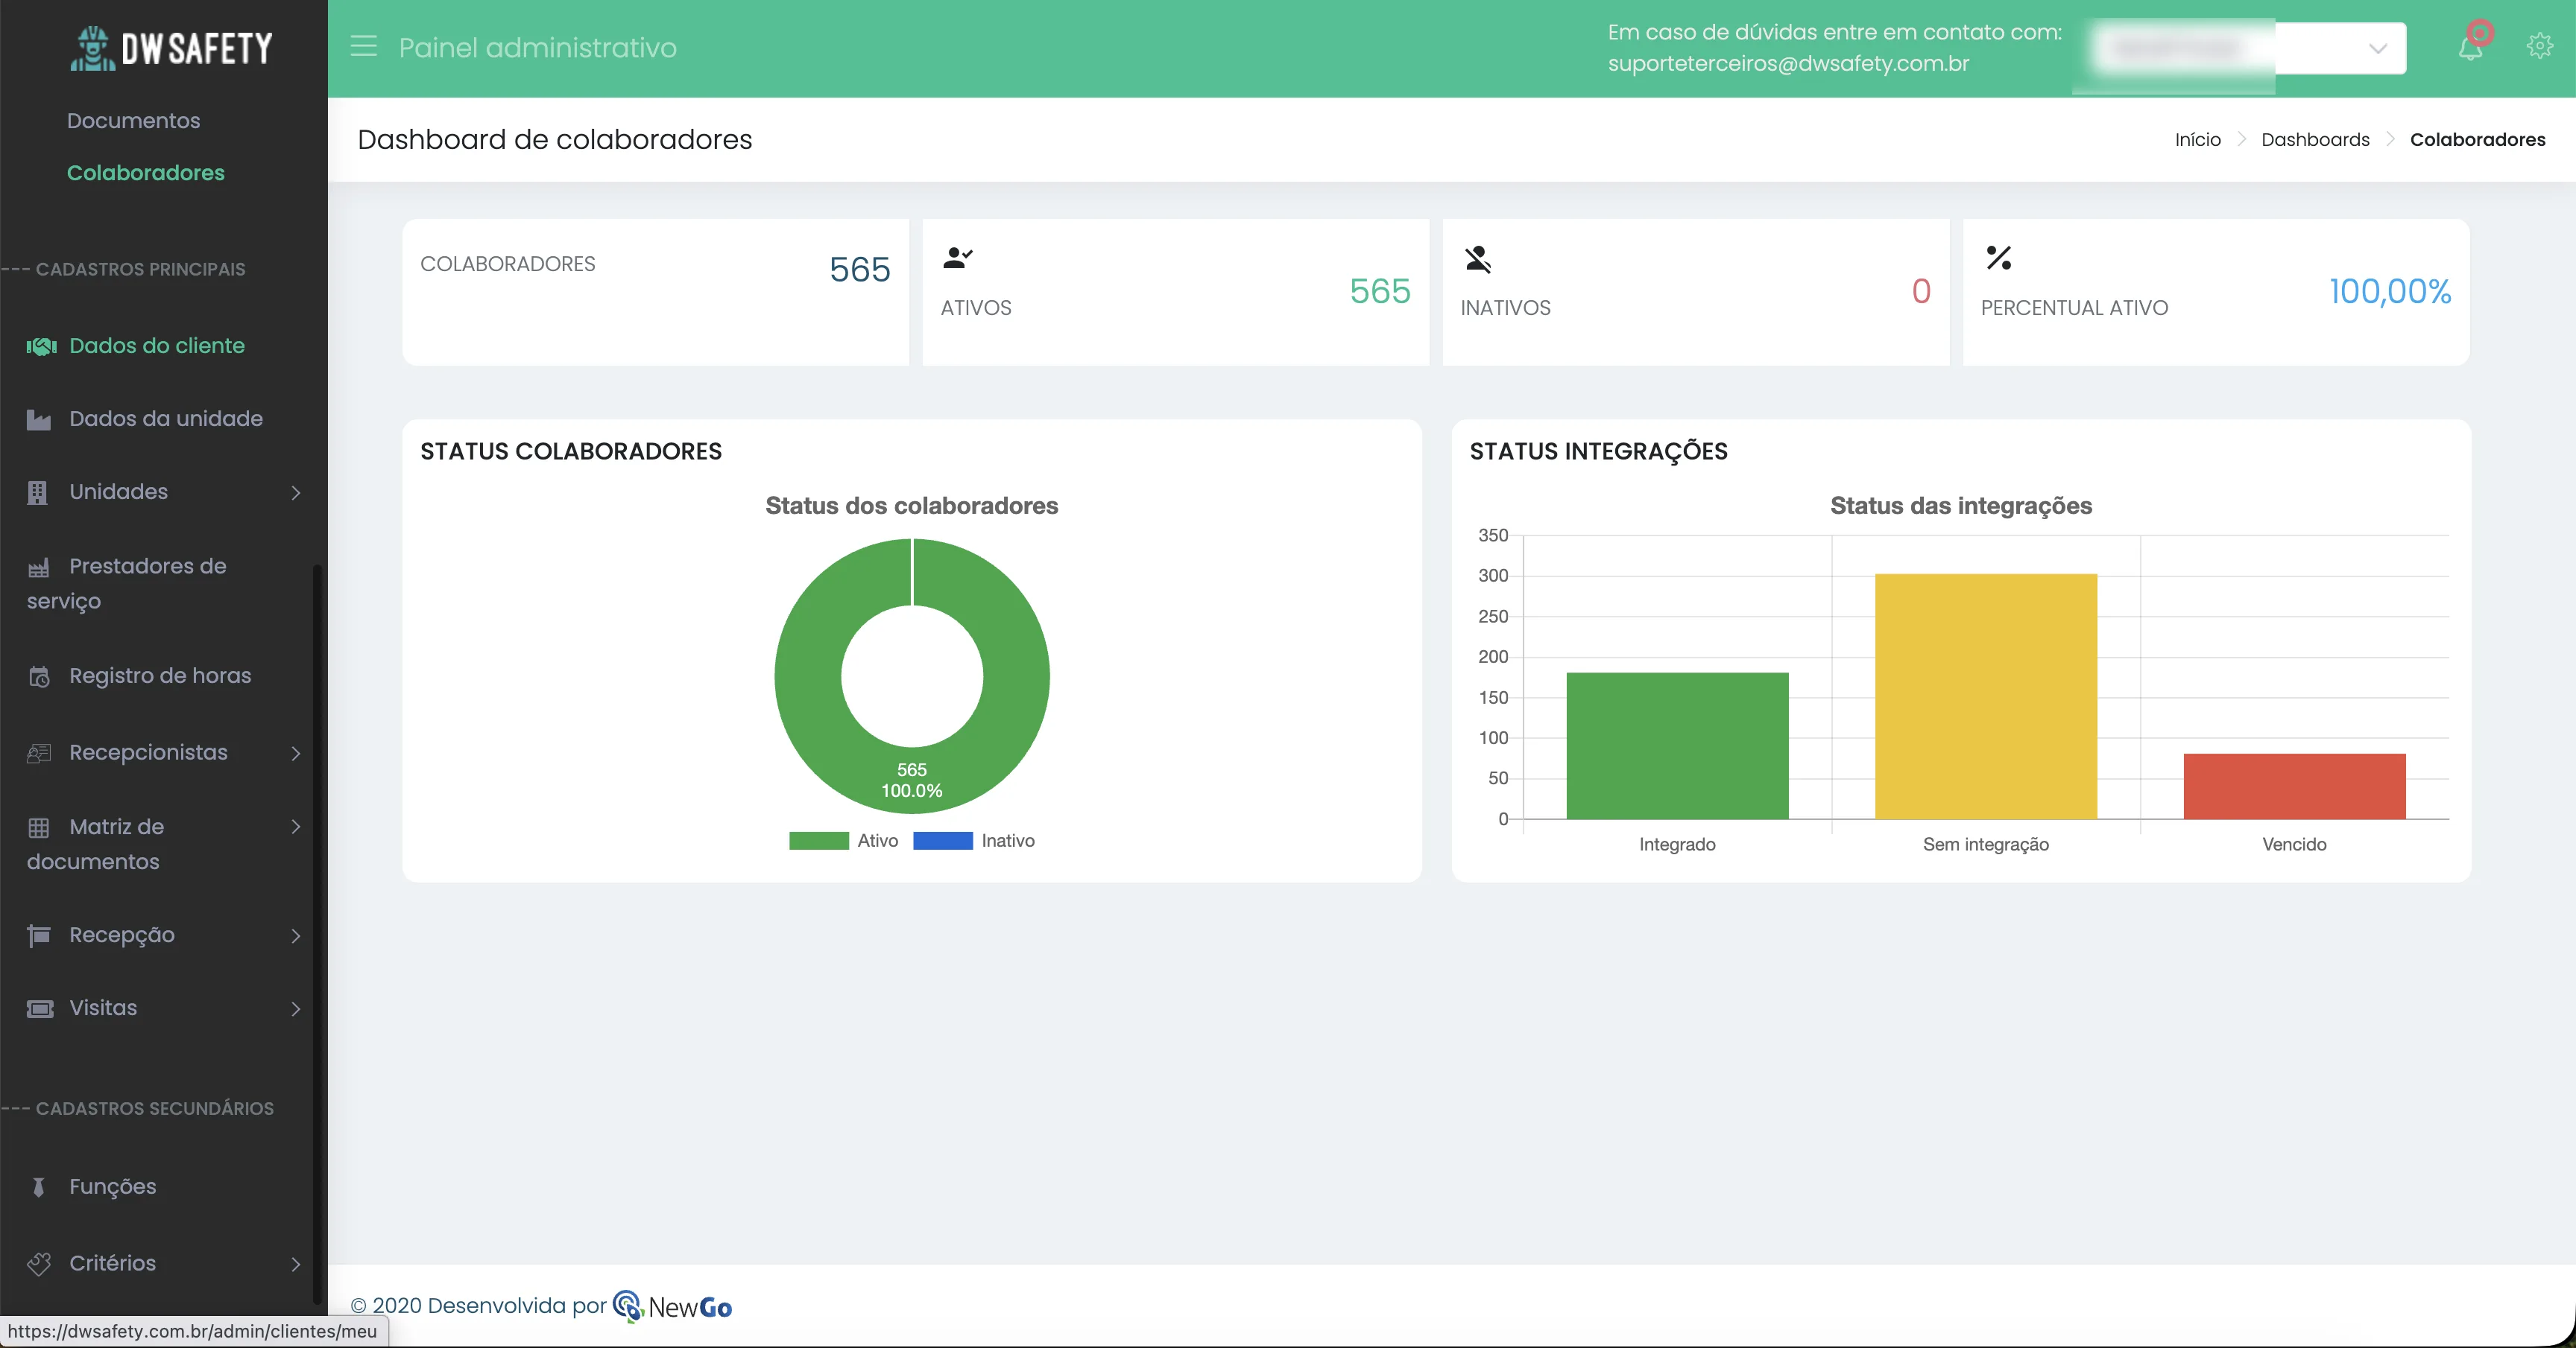Switch to Documentos in sidebar menu

133,120
